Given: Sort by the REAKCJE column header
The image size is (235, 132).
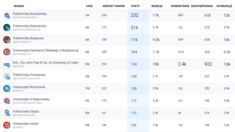Looking at the screenshot, I should coord(157,6).
